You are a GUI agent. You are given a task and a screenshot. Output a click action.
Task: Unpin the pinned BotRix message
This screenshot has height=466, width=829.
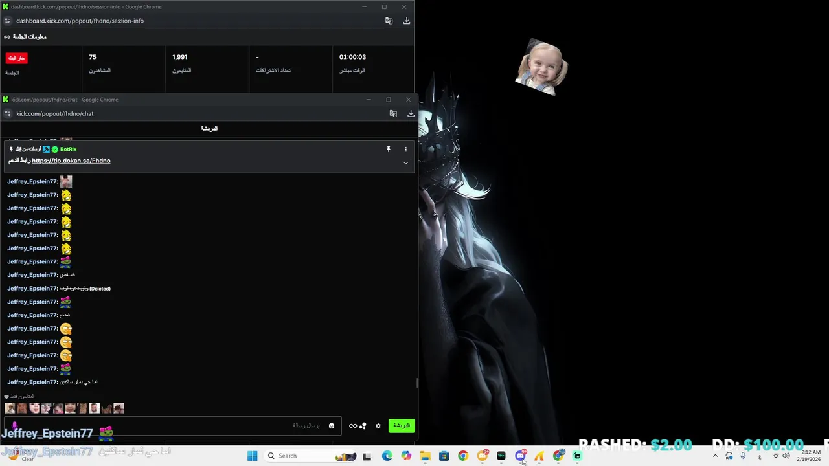tap(389, 150)
